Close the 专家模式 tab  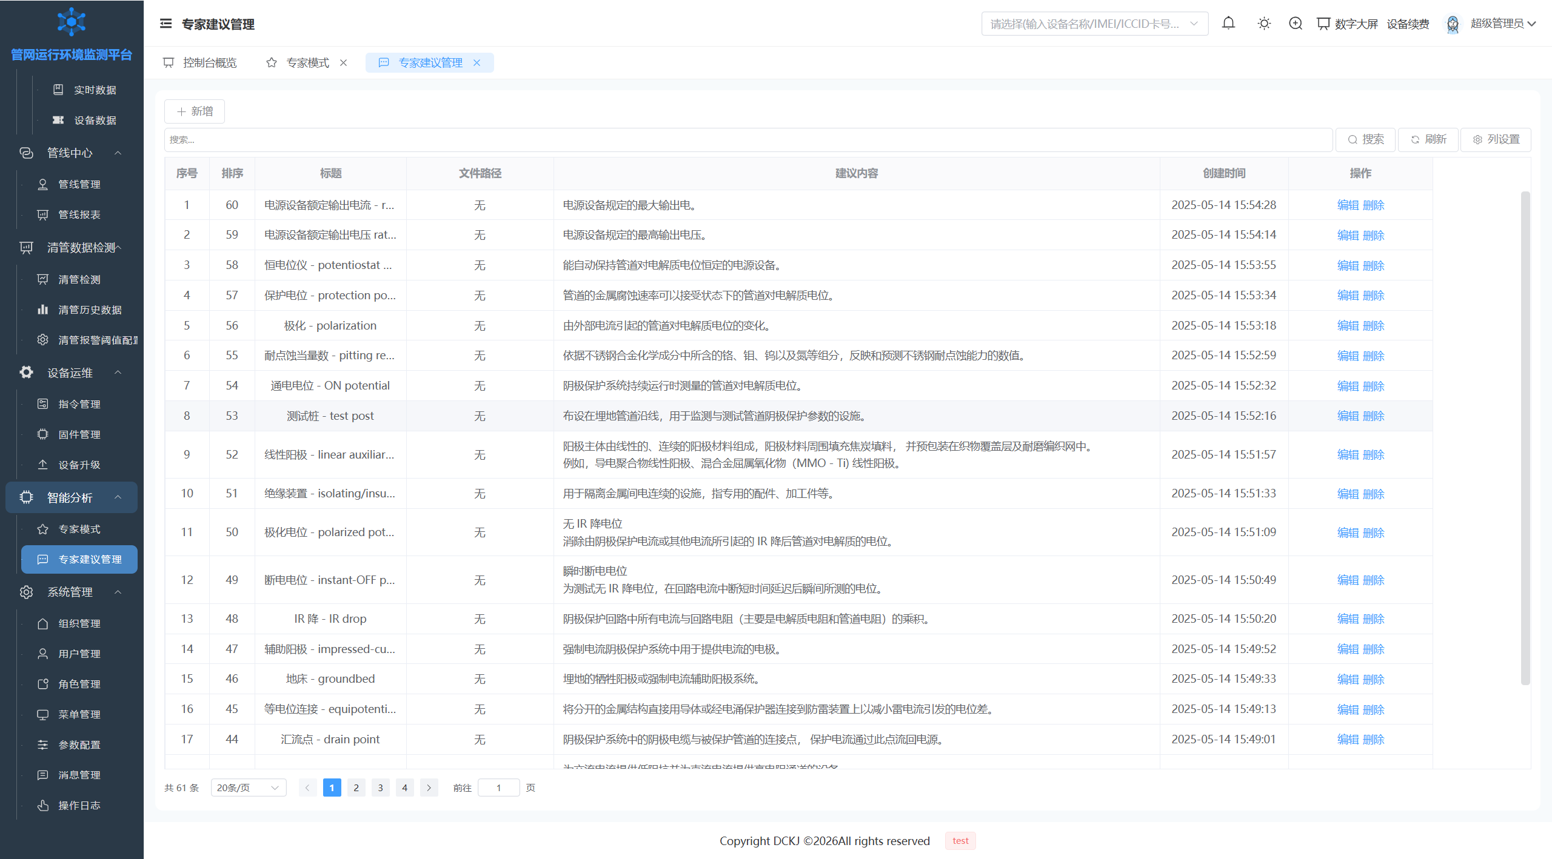pyautogui.click(x=343, y=62)
